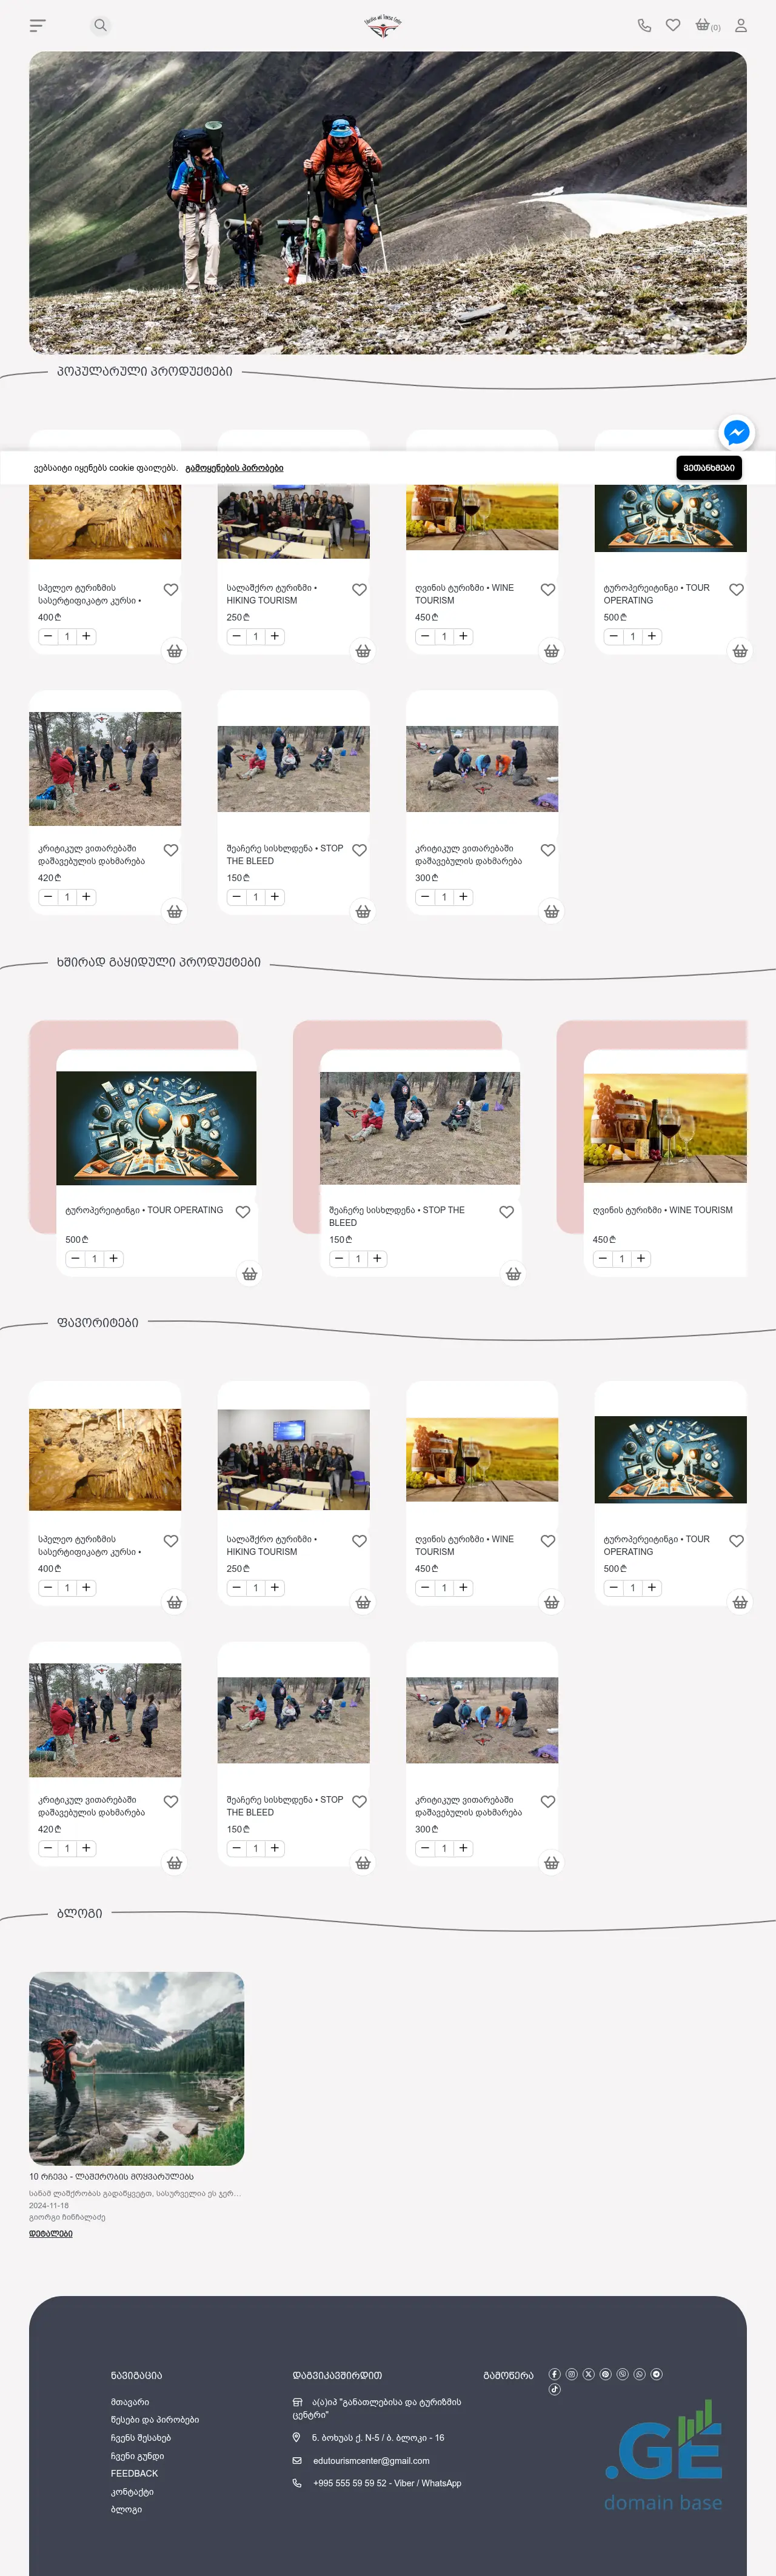Favorite the WINE TOURISM popular product
The width and height of the screenshot is (776, 2576).
click(x=548, y=590)
